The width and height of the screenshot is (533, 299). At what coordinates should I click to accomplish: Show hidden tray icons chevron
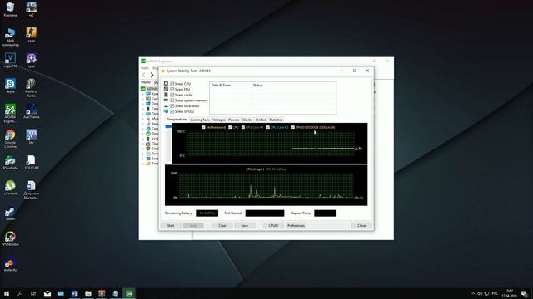point(473,293)
